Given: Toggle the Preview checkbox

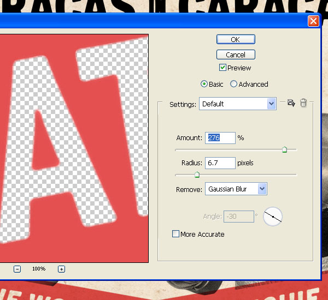Looking at the screenshot, I should click(222, 68).
